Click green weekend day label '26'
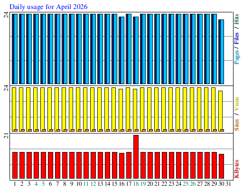This screenshot has height=190, width=243. 193,184
